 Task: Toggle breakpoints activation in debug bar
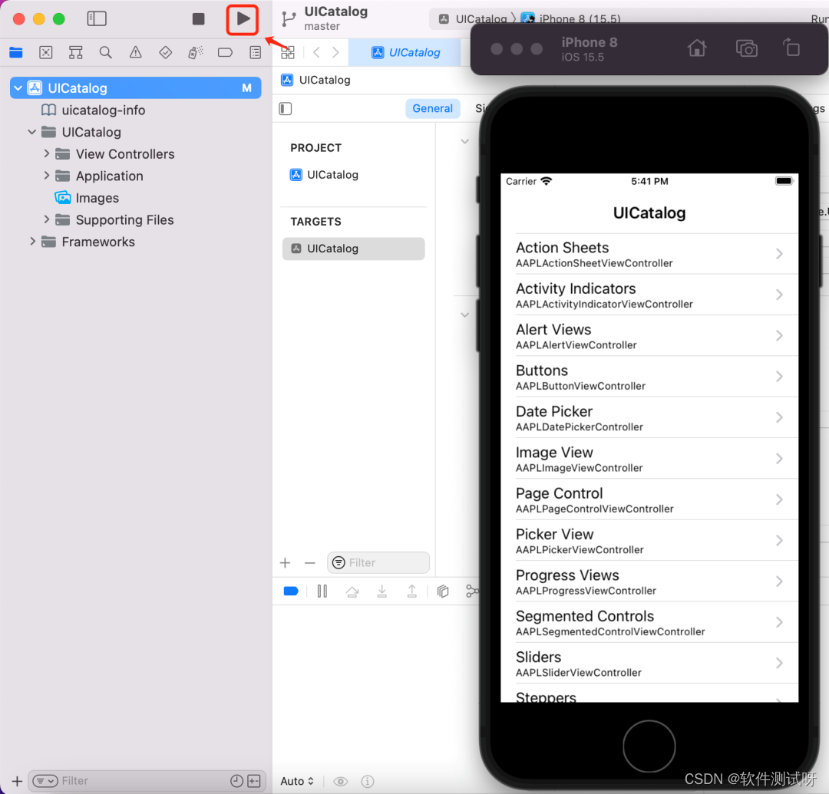[x=292, y=591]
